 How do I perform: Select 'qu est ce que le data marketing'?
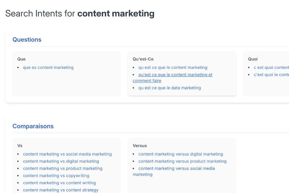pos(170,88)
